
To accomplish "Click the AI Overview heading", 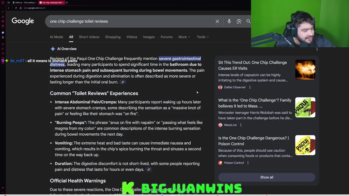I will point(67,49).
